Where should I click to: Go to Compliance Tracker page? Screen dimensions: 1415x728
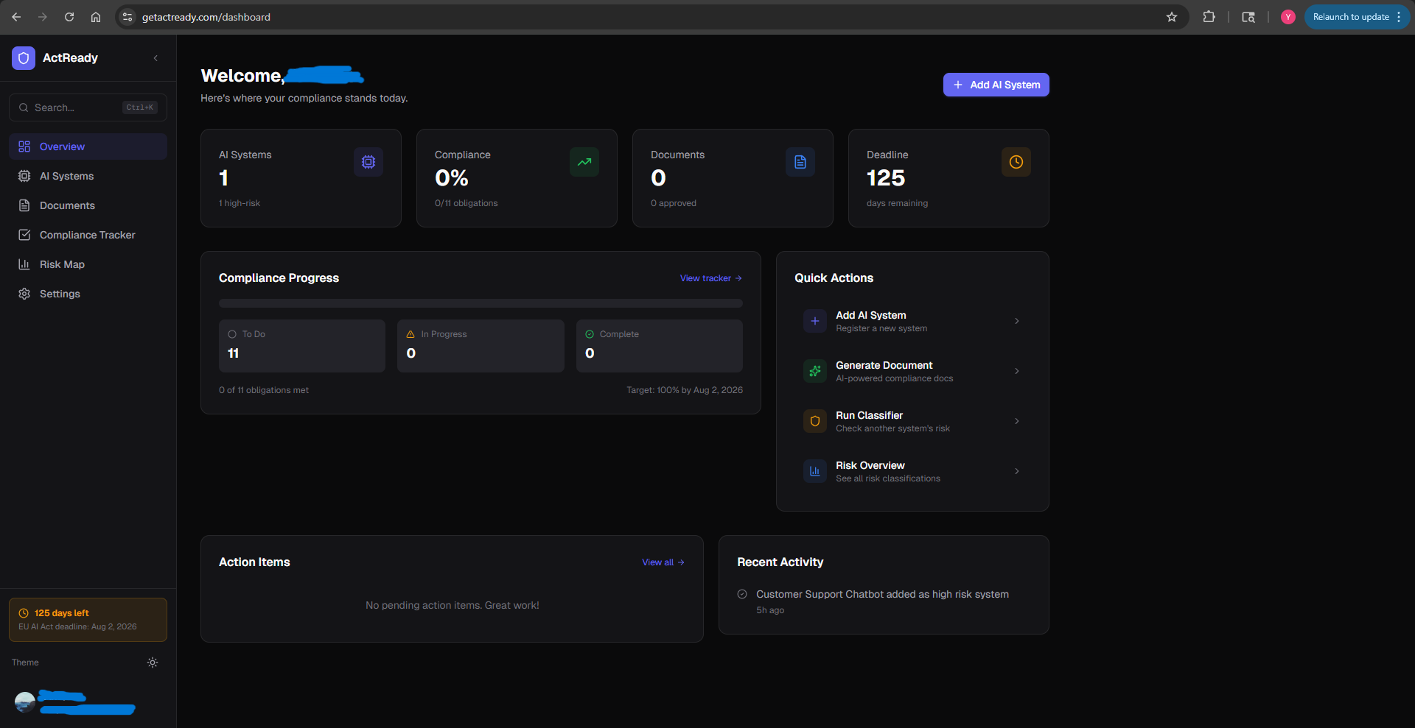pos(88,235)
